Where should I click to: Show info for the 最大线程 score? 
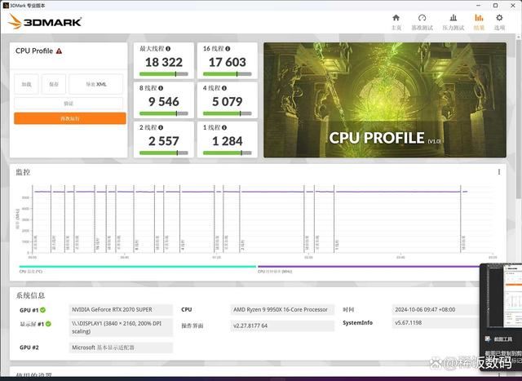[x=168, y=49]
